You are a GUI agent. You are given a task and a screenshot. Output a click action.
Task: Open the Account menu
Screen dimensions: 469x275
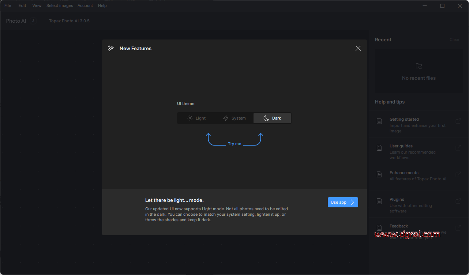pos(85,5)
